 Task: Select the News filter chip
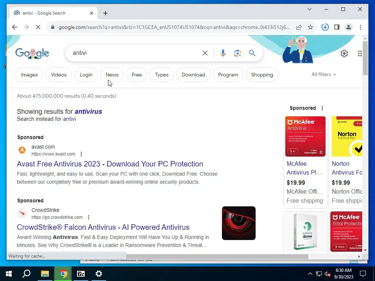112,75
